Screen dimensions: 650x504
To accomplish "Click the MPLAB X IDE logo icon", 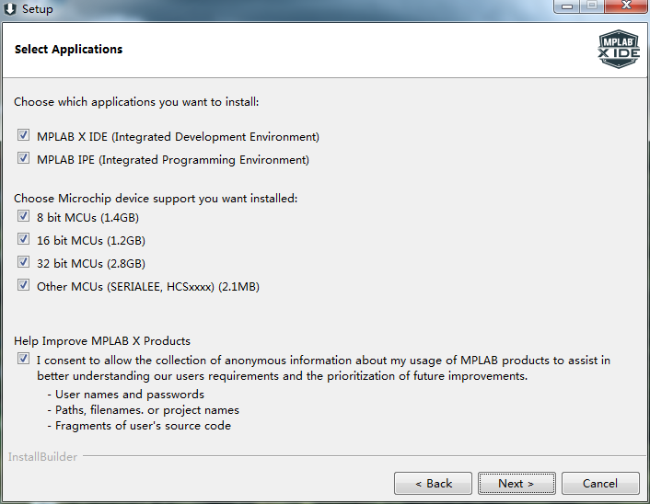I will tap(619, 49).
